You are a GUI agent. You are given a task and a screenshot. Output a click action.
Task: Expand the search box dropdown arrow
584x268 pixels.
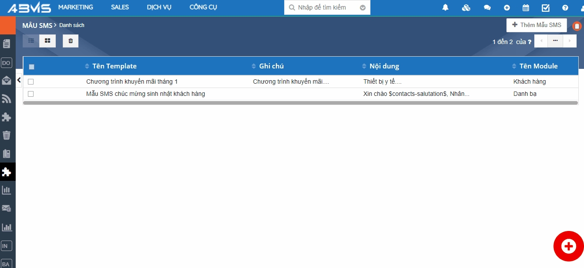click(x=363, y=7)
